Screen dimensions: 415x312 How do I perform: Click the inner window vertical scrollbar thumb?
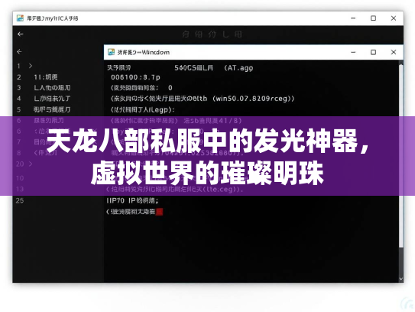pos(401,156)
